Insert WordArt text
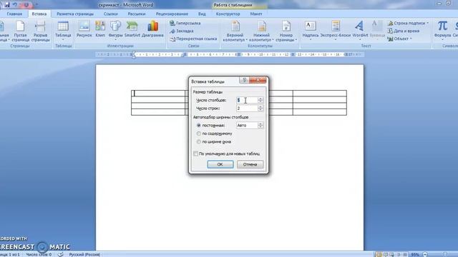The image size is (458, 257). pos(360,30)
